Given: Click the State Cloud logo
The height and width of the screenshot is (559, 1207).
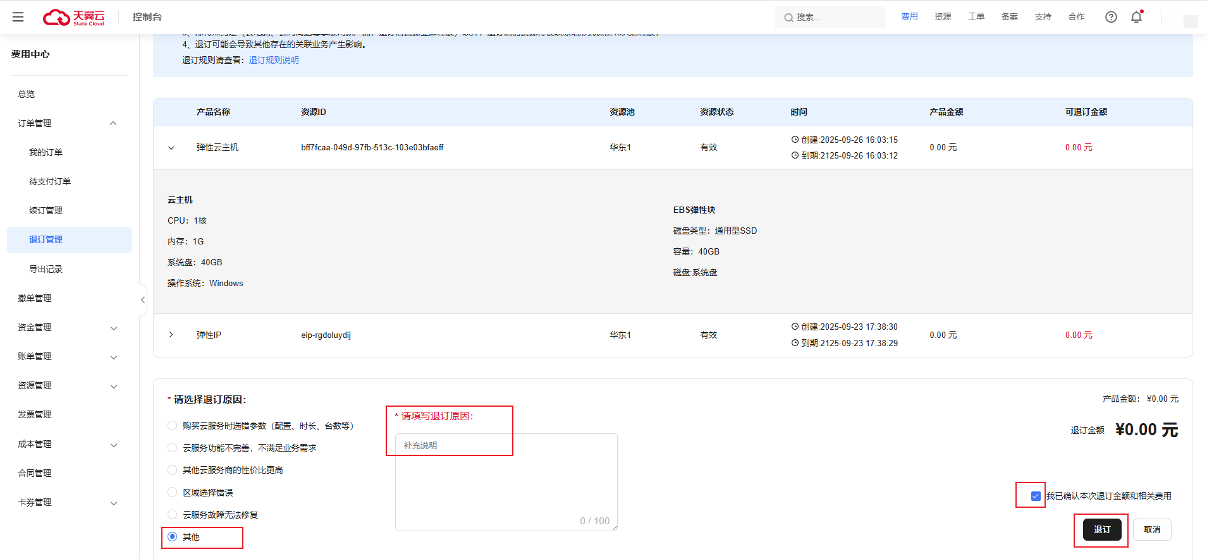Looking at the screenshot, I should pyautogui.click(x=73, y=17).
